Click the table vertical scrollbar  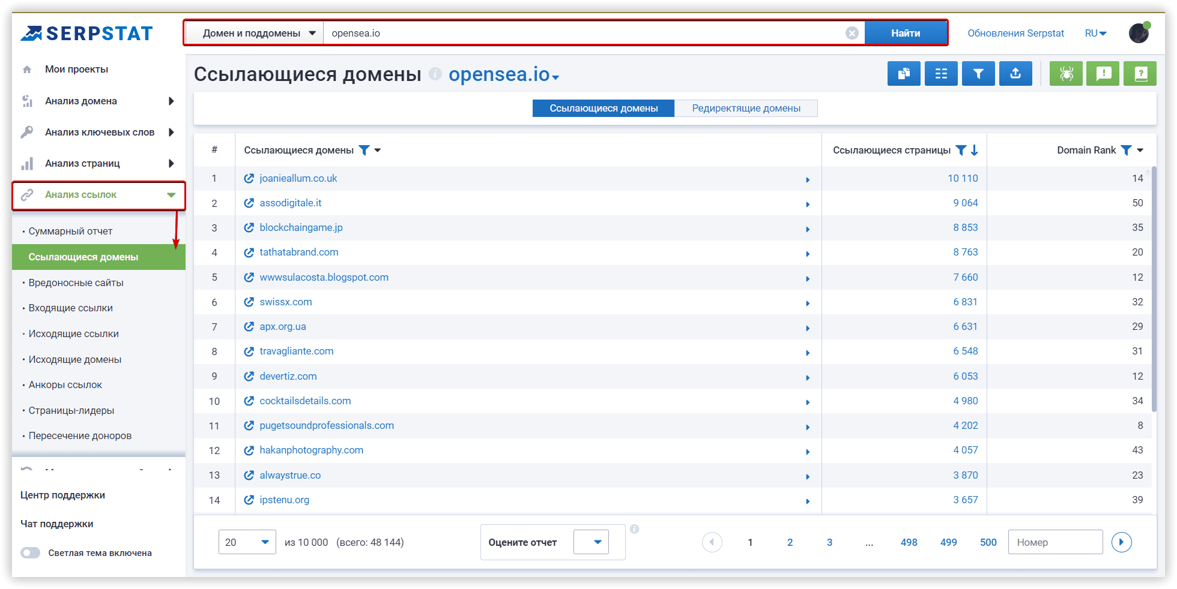pos(1154,290)
